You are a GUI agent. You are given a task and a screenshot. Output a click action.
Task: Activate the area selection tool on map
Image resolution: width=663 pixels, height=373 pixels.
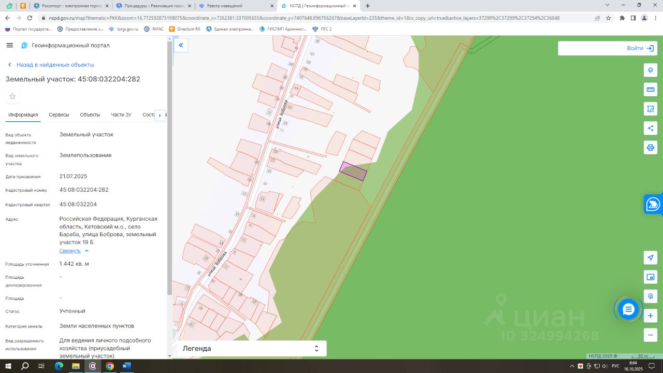651,109
